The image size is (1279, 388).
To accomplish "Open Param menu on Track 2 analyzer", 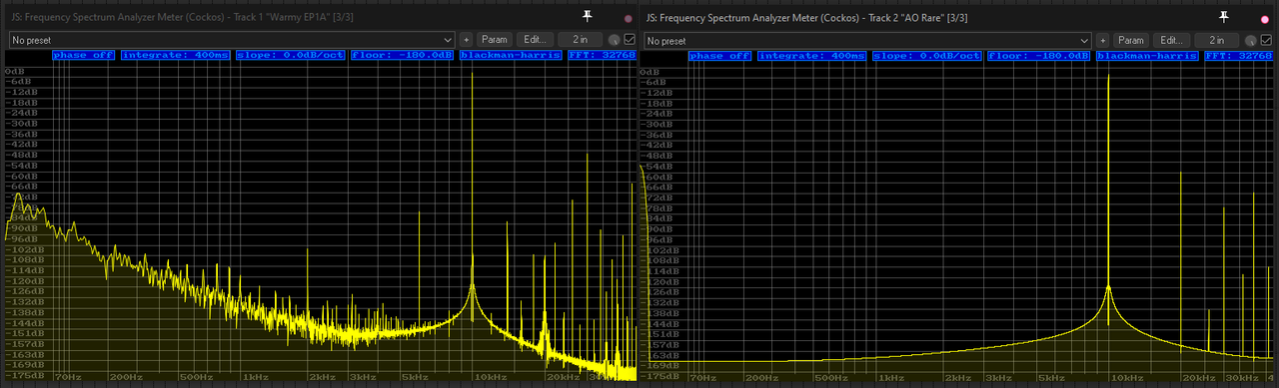I will click(1130, 40).
